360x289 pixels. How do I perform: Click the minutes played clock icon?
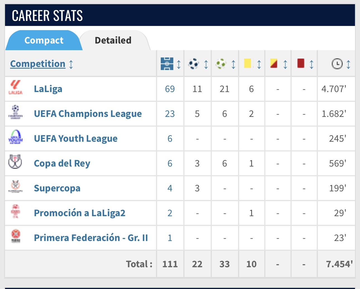point(337,64)
